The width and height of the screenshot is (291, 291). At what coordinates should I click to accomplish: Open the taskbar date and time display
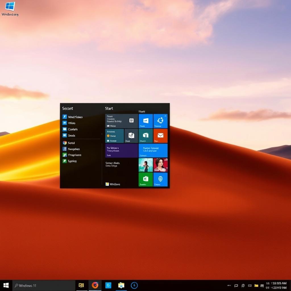pyautogui.click(x=276, y=285)
